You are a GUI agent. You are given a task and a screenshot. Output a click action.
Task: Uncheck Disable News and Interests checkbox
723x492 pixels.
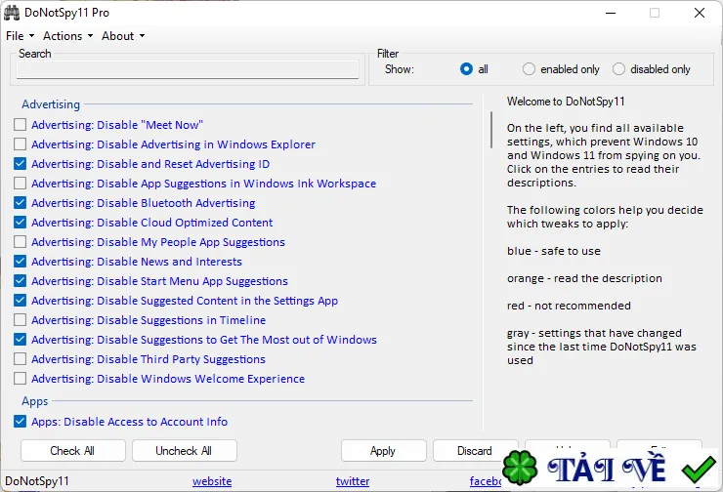click(20, 262)
